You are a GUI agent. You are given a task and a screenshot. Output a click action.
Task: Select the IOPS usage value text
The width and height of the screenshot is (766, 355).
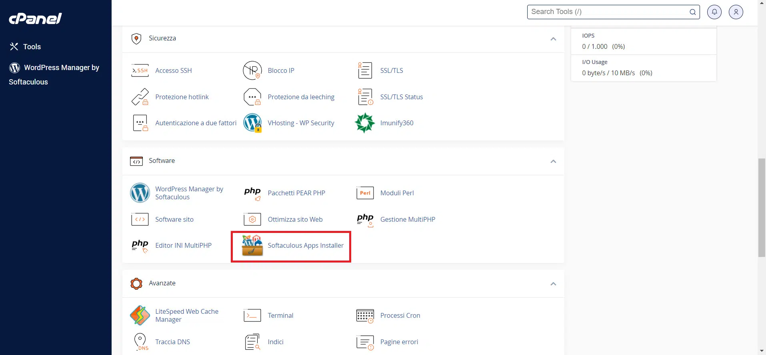603,46
